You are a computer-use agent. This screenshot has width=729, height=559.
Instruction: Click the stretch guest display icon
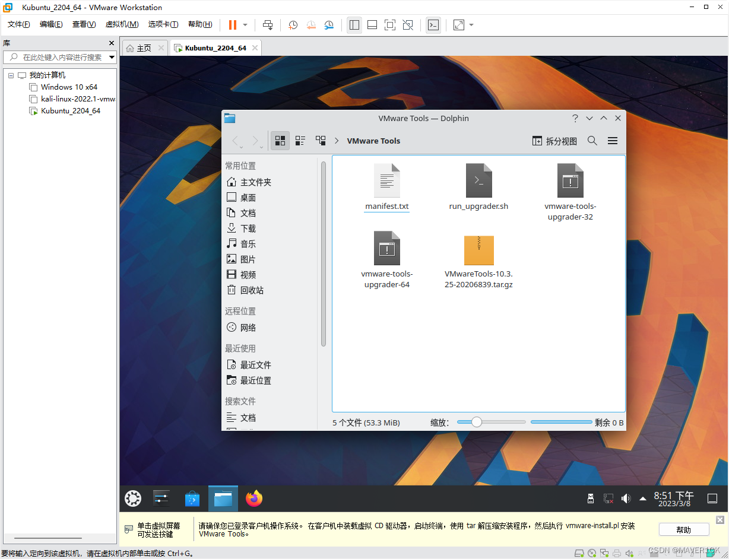[459, 25]
